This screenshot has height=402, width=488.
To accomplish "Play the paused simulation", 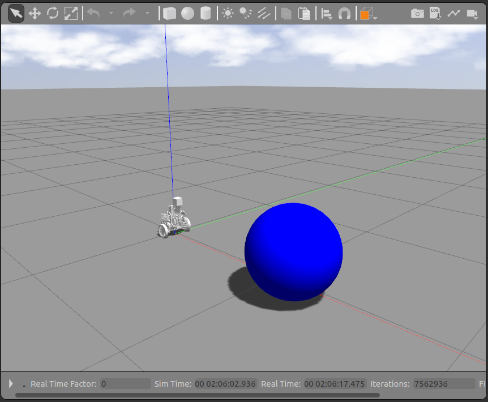I will (x=11, y=384).
